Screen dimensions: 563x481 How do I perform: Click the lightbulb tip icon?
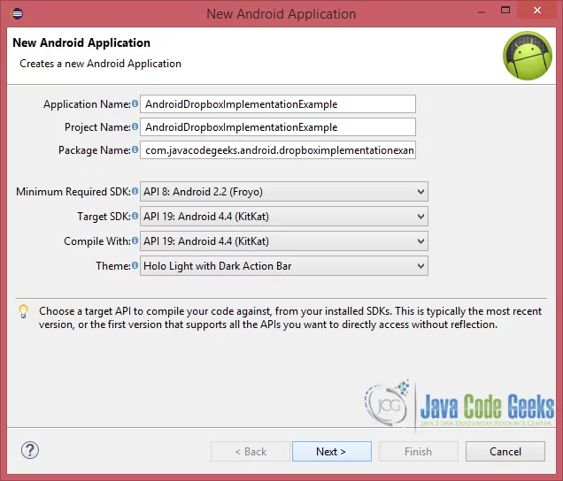(23, 311)
